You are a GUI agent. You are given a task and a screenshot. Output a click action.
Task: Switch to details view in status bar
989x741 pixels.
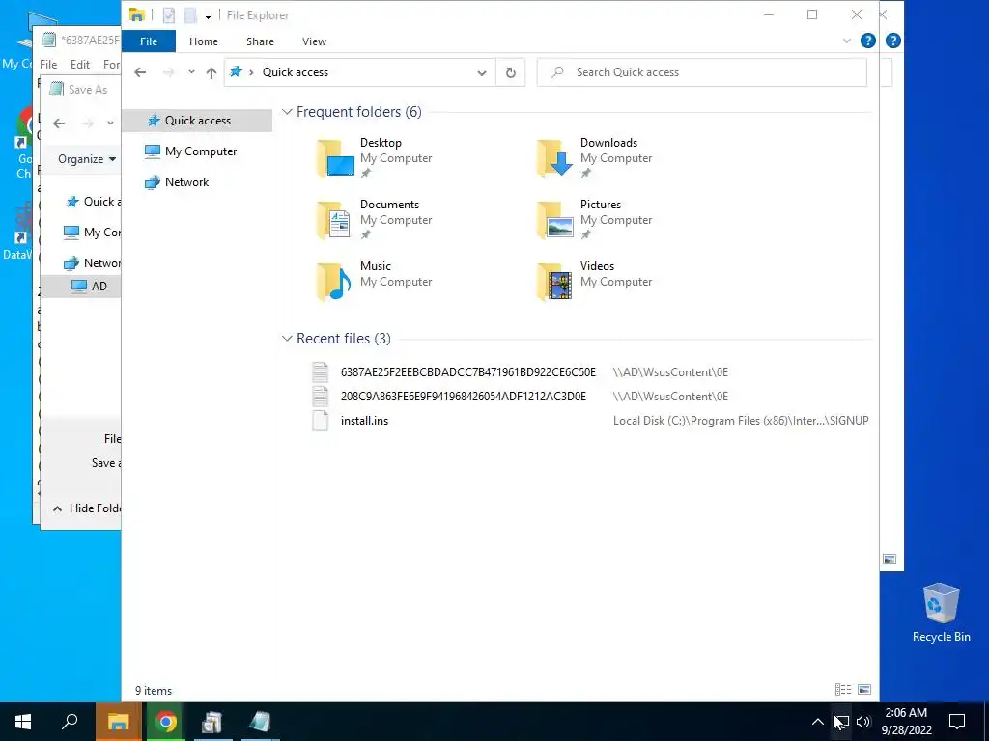pos(842,689)
